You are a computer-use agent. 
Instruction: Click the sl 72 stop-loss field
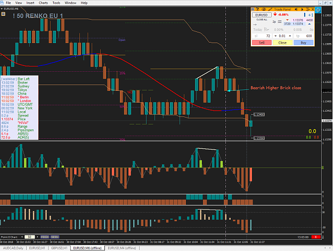click(262, 36)
